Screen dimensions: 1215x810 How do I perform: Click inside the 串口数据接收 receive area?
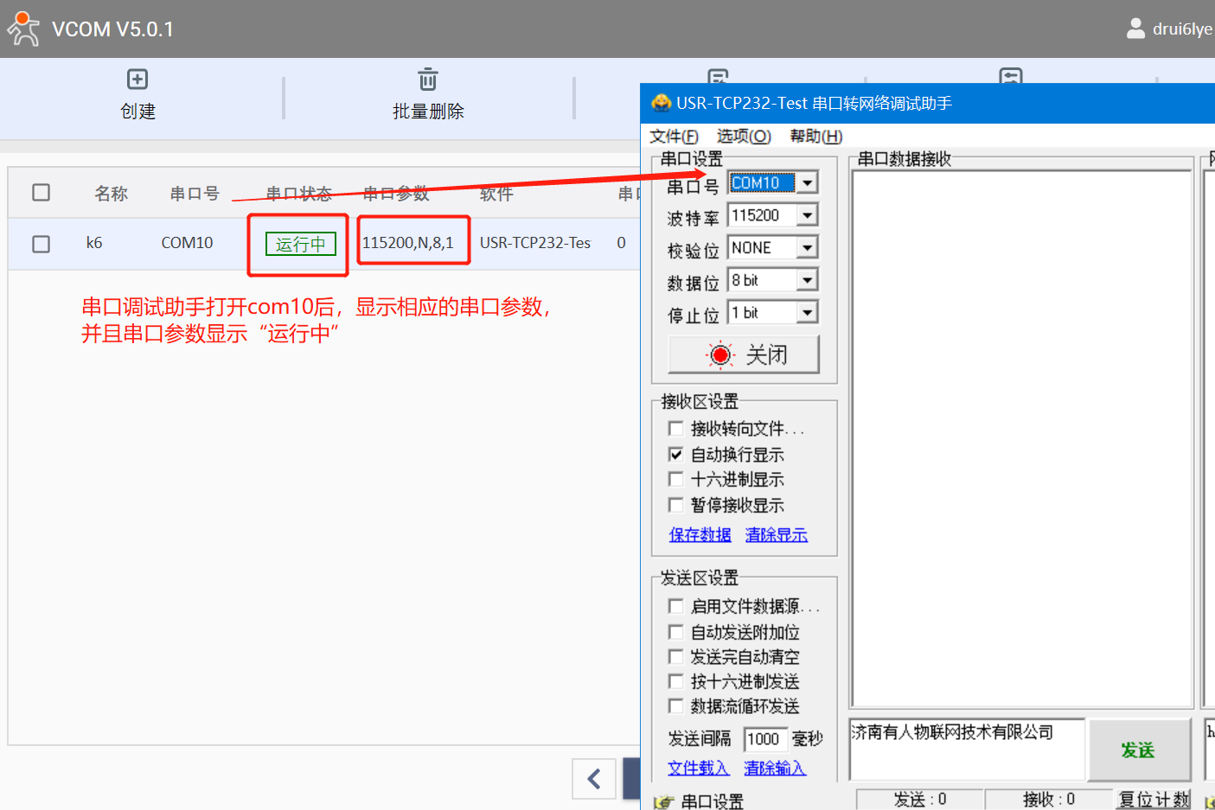pos(1021,439)
